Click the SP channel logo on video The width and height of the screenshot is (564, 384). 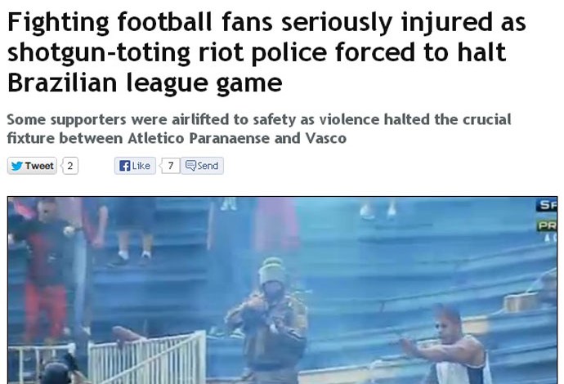(x=548, y=205)
